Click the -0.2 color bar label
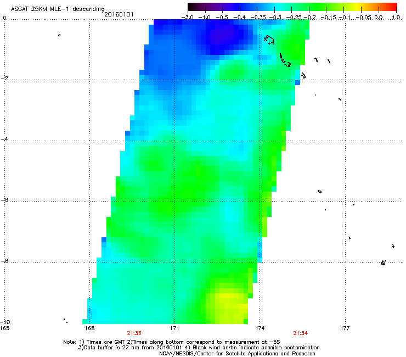 click(310, 18)
